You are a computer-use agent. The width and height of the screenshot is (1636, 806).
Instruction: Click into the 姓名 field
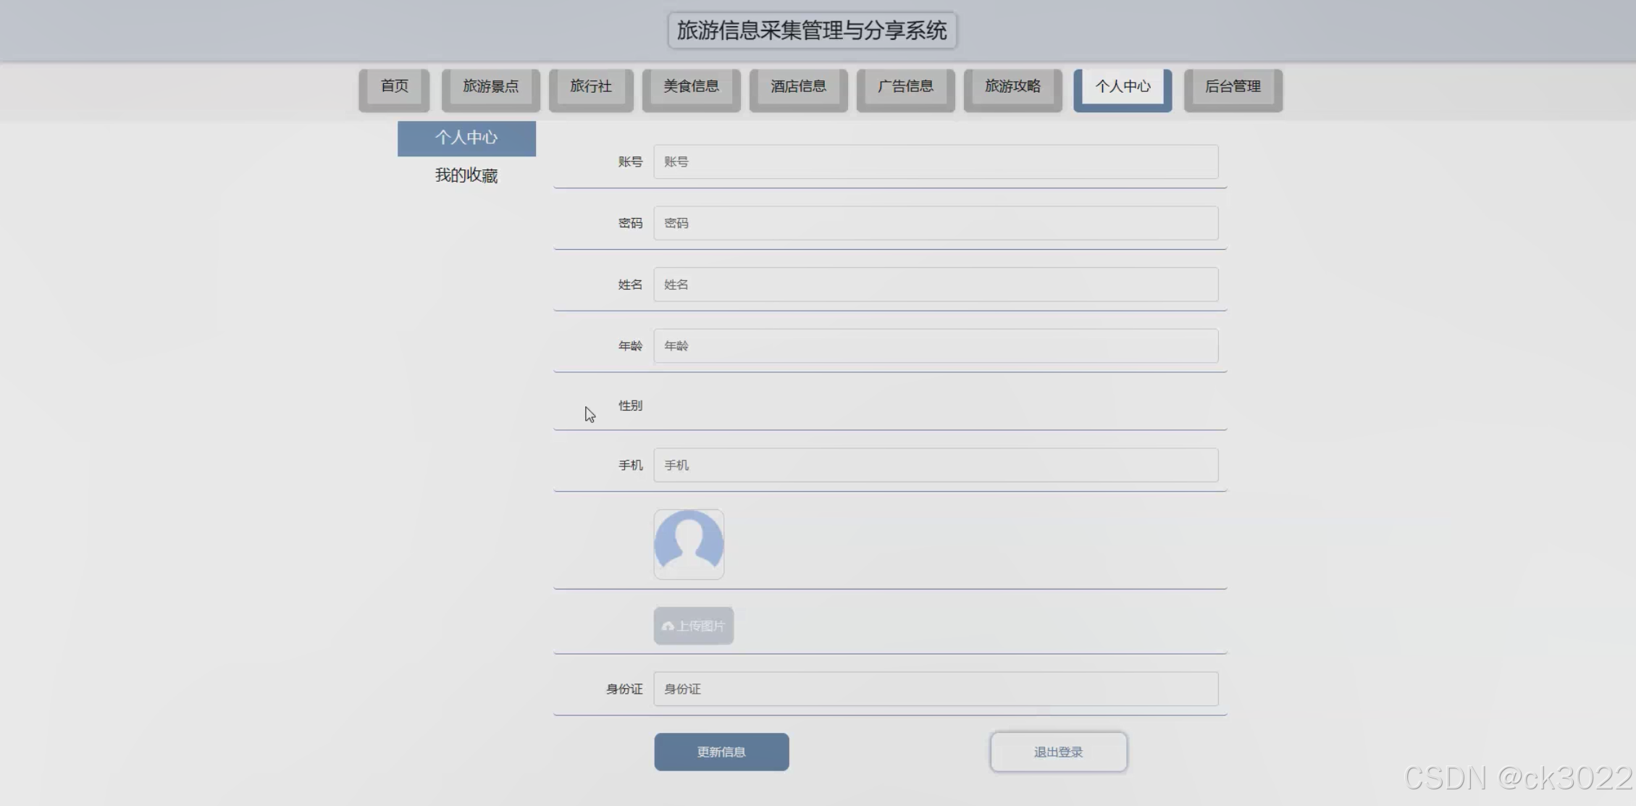pyautogui.click(x=935, y=285)
